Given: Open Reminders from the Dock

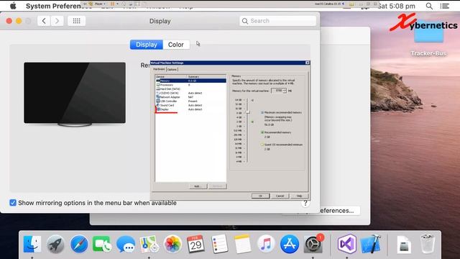Looking at the screenshot, I should (x=219, y=245).
